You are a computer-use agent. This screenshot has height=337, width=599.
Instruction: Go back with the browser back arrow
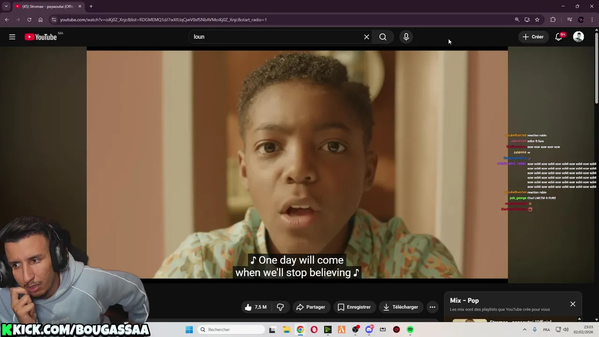tap(7, 20)
